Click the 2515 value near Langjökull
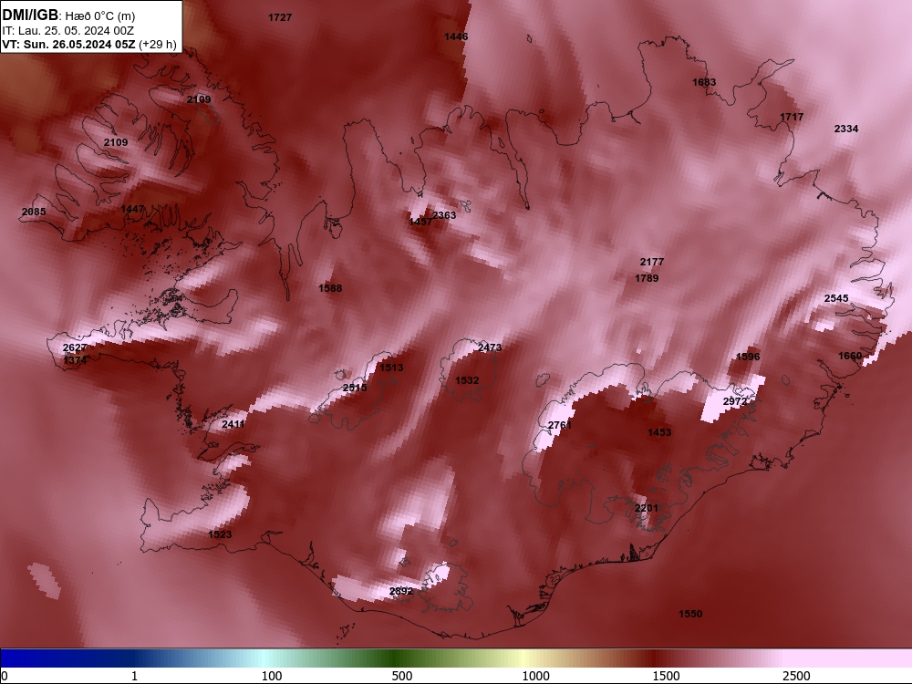Viewport: 912px width, 684px height. pos(355,388)
